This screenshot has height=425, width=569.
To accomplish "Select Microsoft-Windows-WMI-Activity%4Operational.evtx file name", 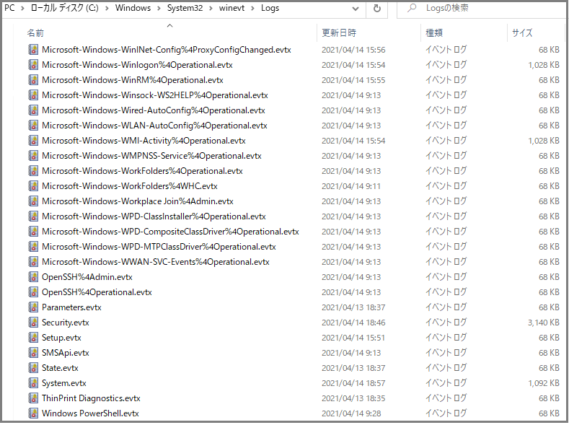I will (144, 141).
